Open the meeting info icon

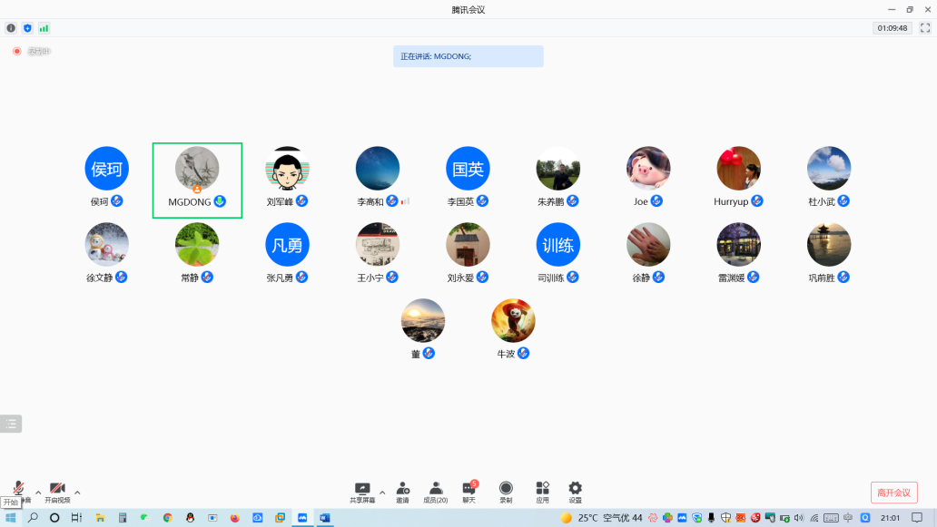click(x=11, y=28)
